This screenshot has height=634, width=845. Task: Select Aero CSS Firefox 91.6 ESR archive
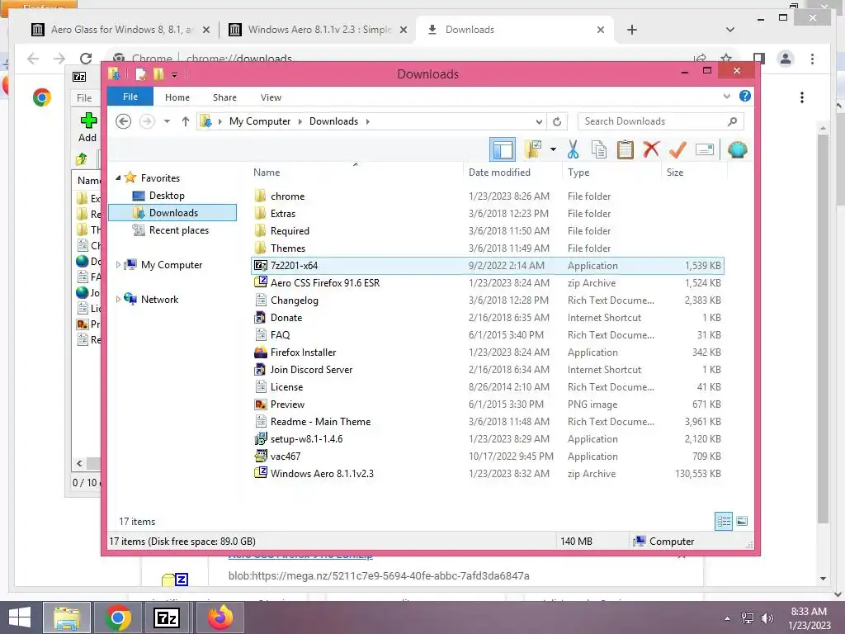(487, 282)
